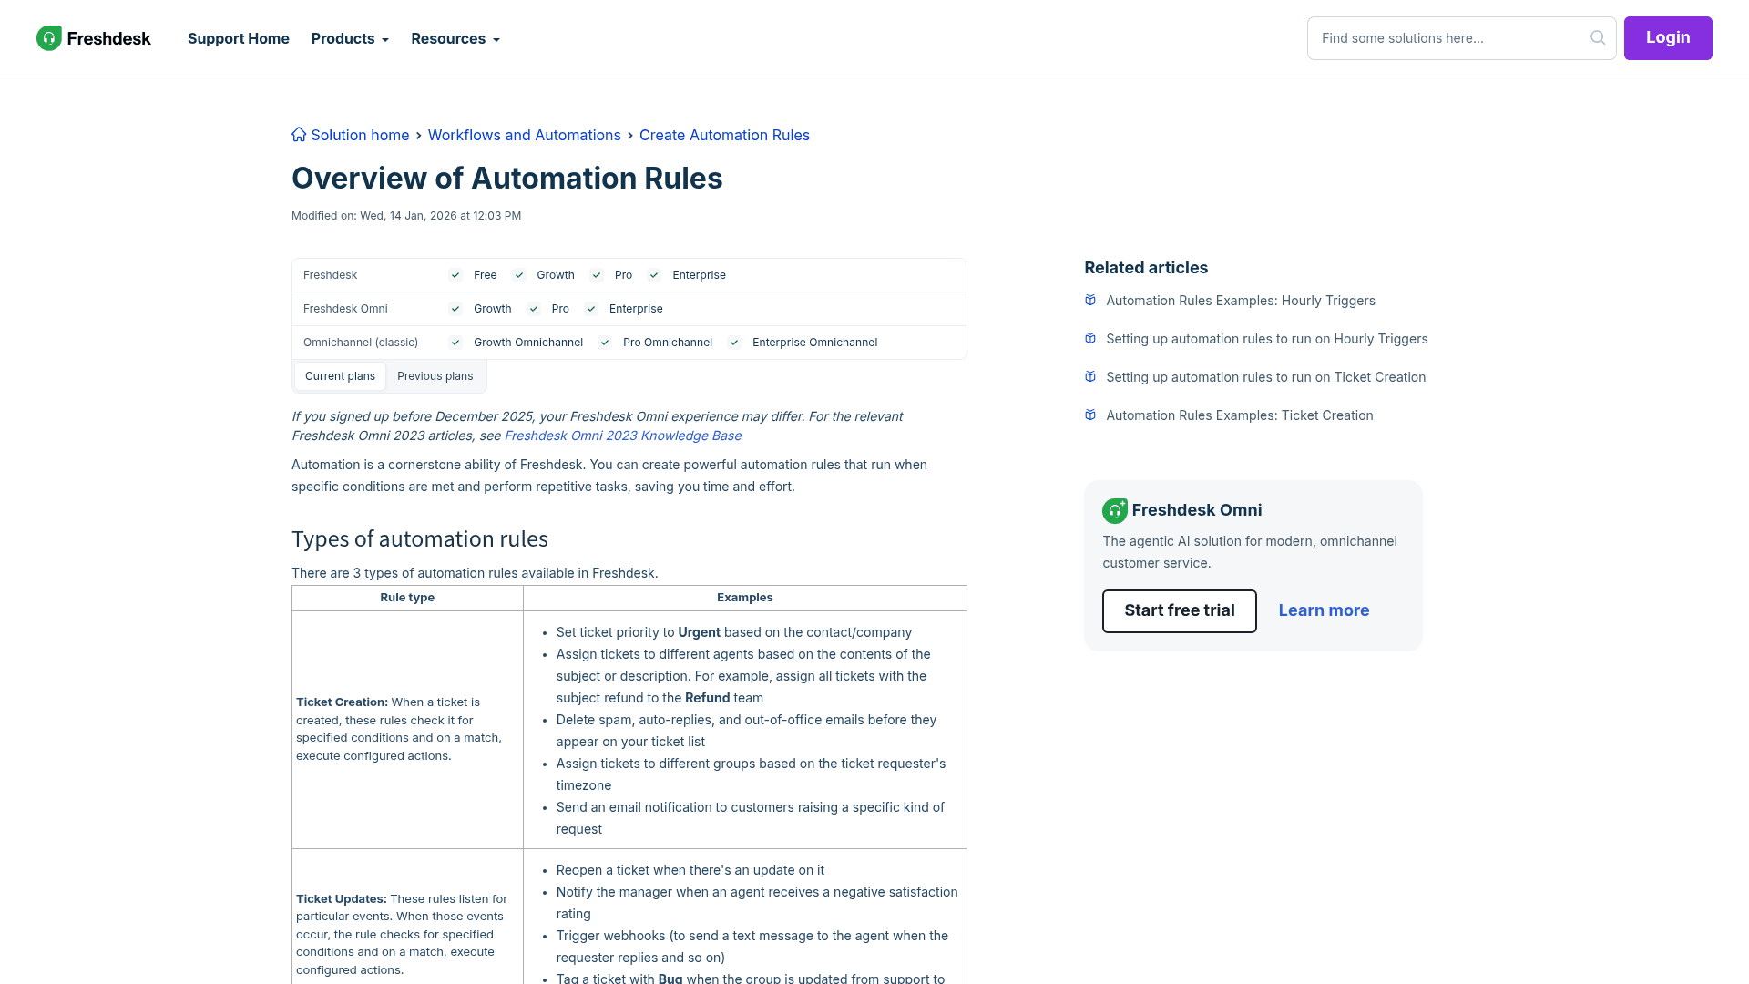
Task: Open Automation Rules Examples: Hourly Triggers article
Action: tap(1241, 301)
